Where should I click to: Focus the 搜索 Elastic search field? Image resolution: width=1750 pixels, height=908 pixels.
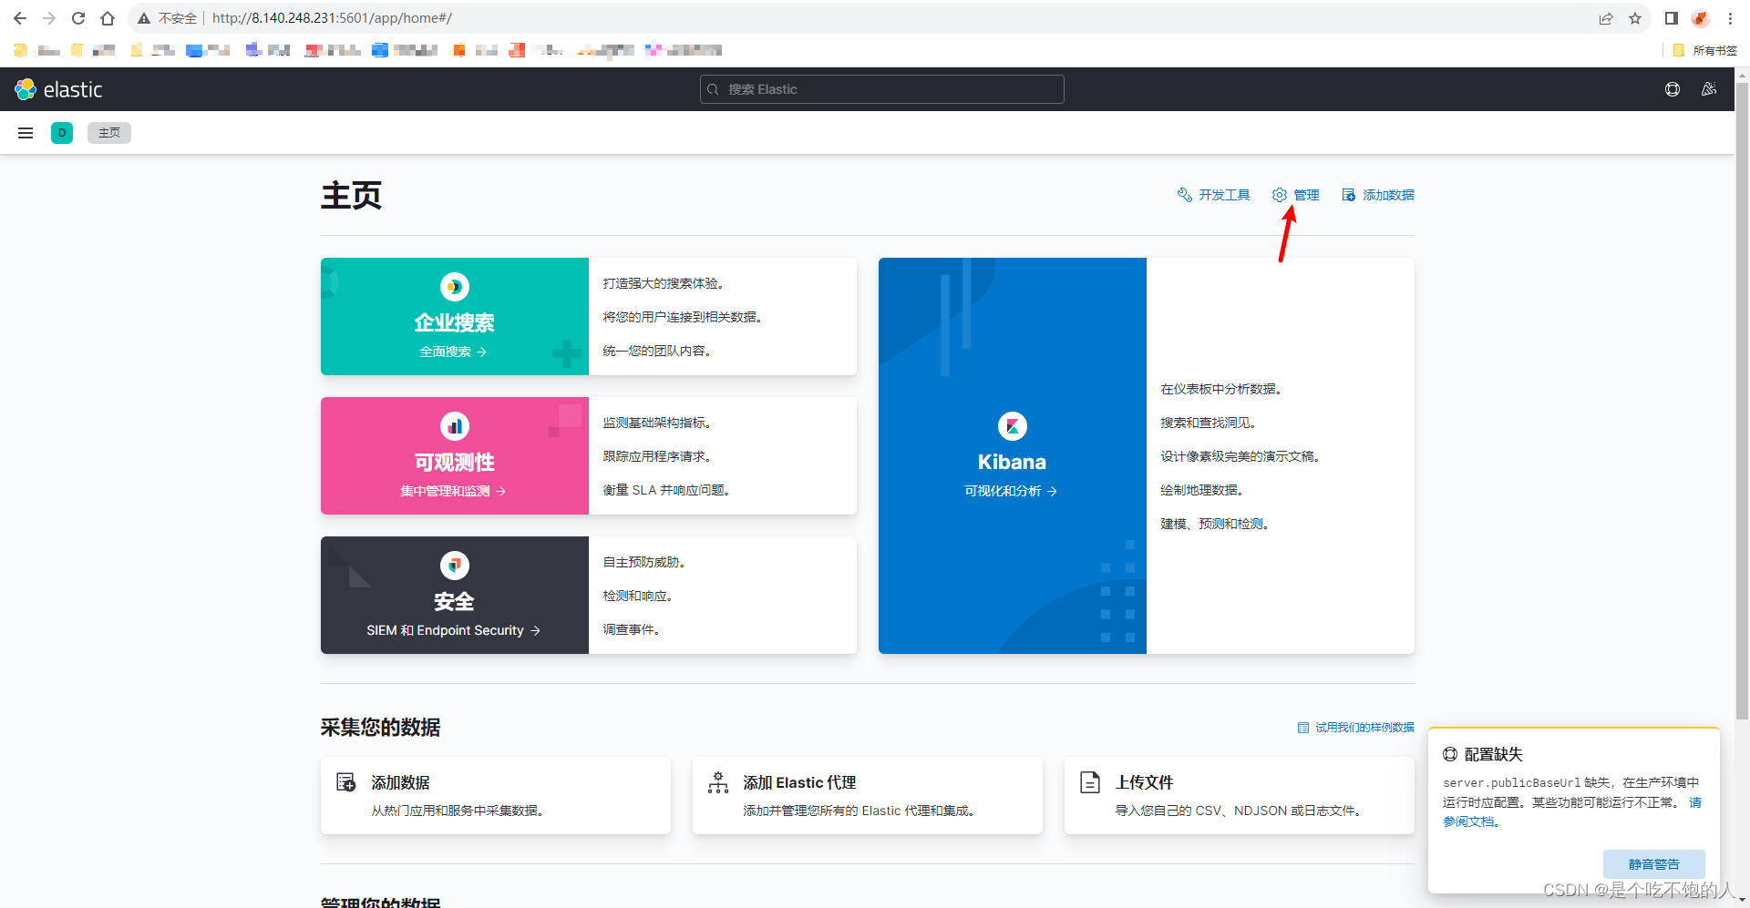point(881,89)
